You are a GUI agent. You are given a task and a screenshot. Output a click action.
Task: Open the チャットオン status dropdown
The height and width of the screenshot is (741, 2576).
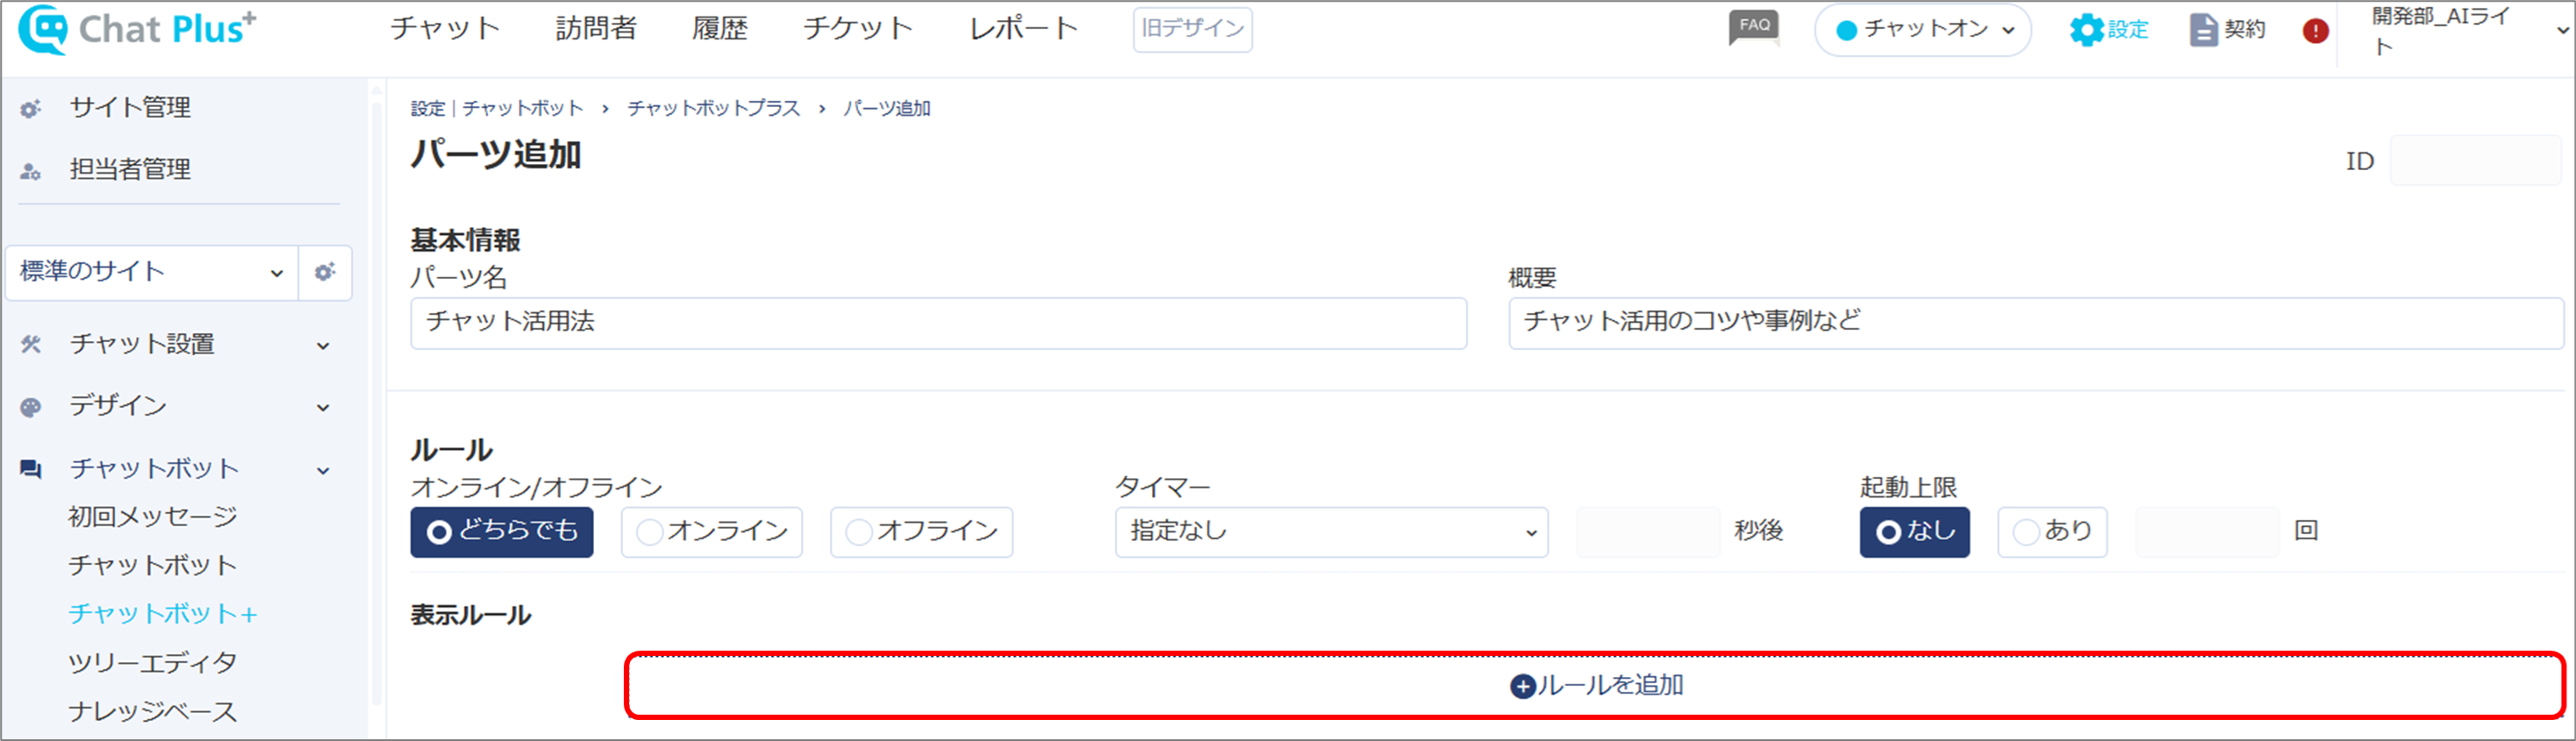click(1923, 30)
